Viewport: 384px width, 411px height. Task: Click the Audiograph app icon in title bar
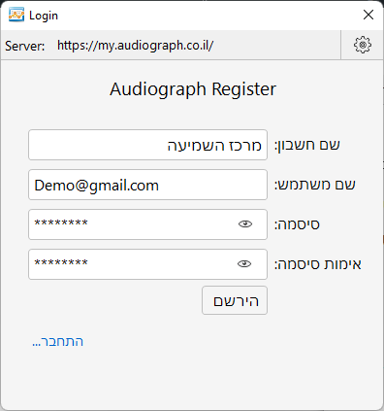(16, 15)
